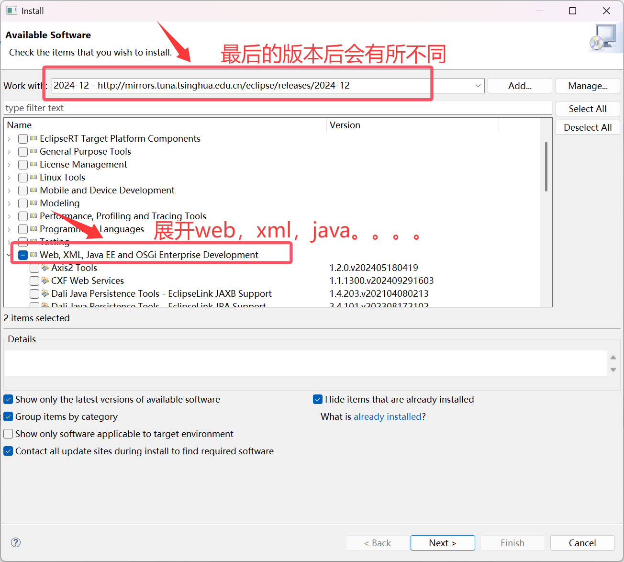Click category icon beside Modeling

[x=33, y=203]
